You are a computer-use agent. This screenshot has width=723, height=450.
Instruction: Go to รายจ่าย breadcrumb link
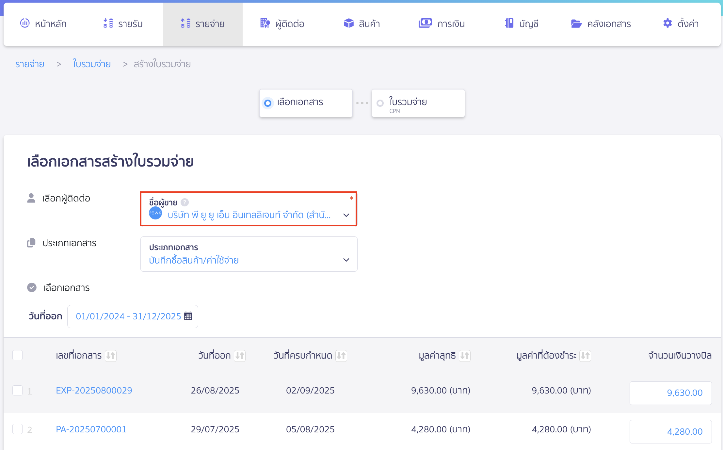tap(30, 64)
